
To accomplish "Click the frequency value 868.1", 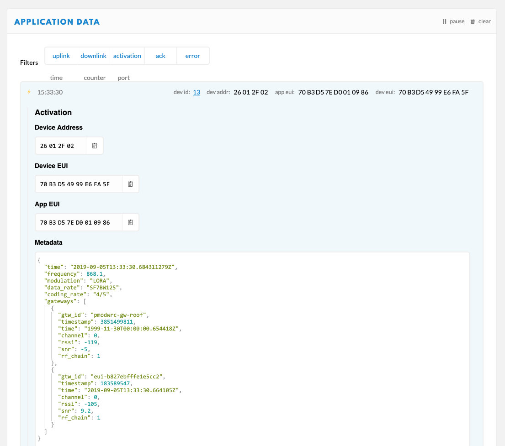I will [94, 274].
